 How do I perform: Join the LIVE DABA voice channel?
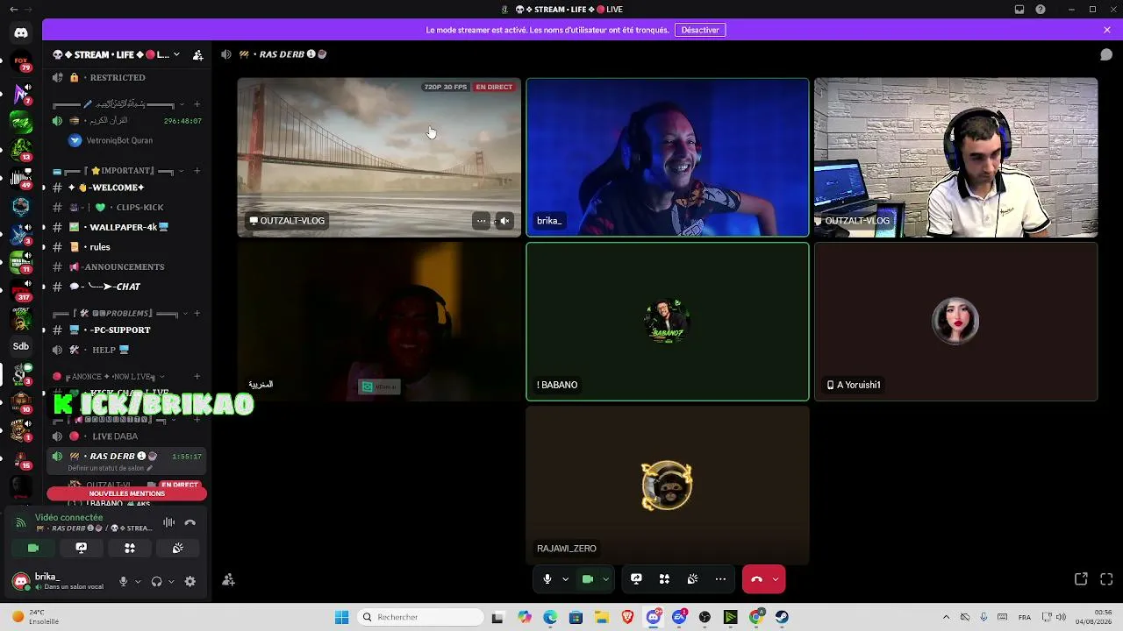pos(127,436)
